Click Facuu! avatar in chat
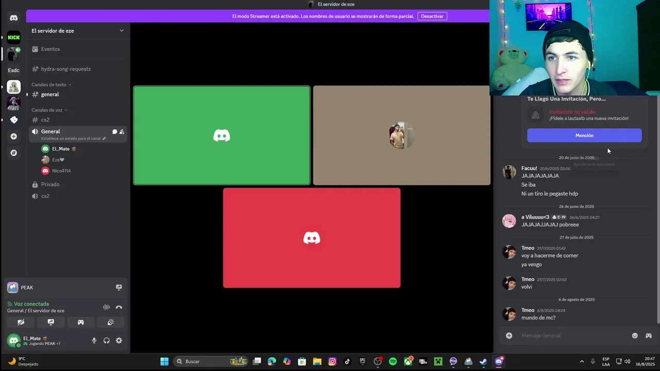 (x=509, y=172)
